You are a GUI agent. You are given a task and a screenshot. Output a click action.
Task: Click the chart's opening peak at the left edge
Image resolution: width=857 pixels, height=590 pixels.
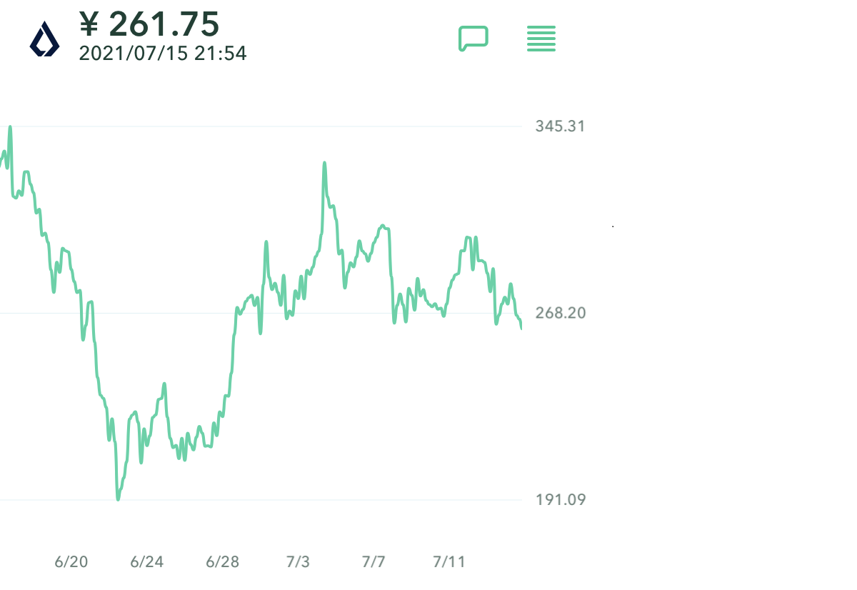coord(10,127)
